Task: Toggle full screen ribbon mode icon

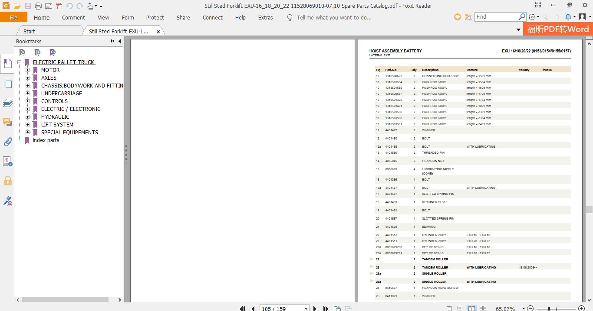Action: pyautogui.click(x=538, y=5)
